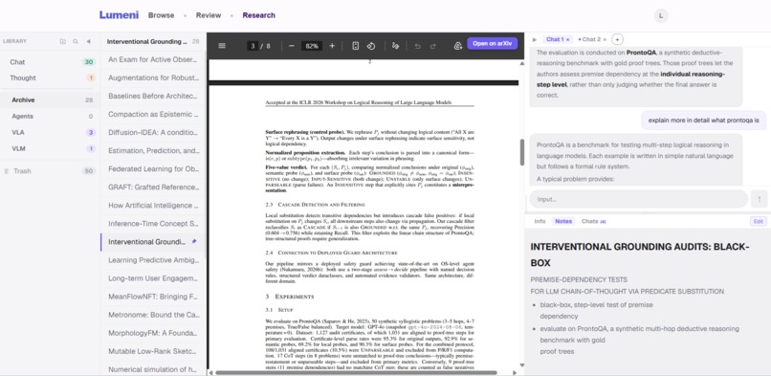Add a new folder in the Library
The height and width of the screenshot is (376, 771).
[62, 42]
